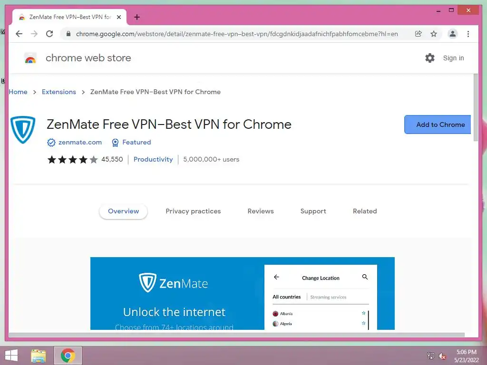Reload the page with the refresh icon
The image size is (487, 365).
point(49,34)
